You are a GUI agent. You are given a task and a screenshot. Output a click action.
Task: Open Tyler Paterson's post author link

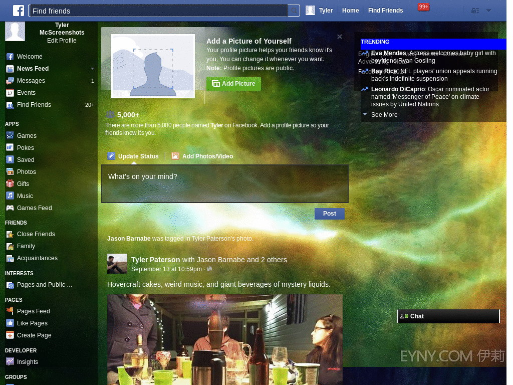pos(155,260)
